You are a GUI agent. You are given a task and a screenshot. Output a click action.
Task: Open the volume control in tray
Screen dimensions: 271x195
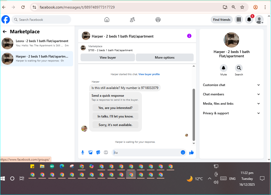216,182
